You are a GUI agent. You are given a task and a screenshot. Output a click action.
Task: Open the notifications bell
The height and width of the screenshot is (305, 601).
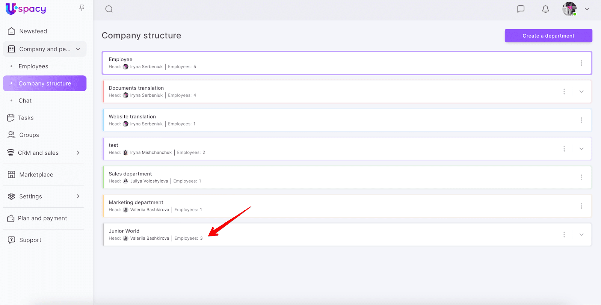[545, 9]
